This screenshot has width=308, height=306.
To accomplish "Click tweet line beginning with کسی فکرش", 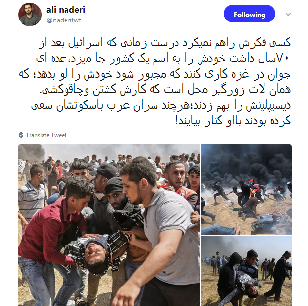I will pos(165,43).
